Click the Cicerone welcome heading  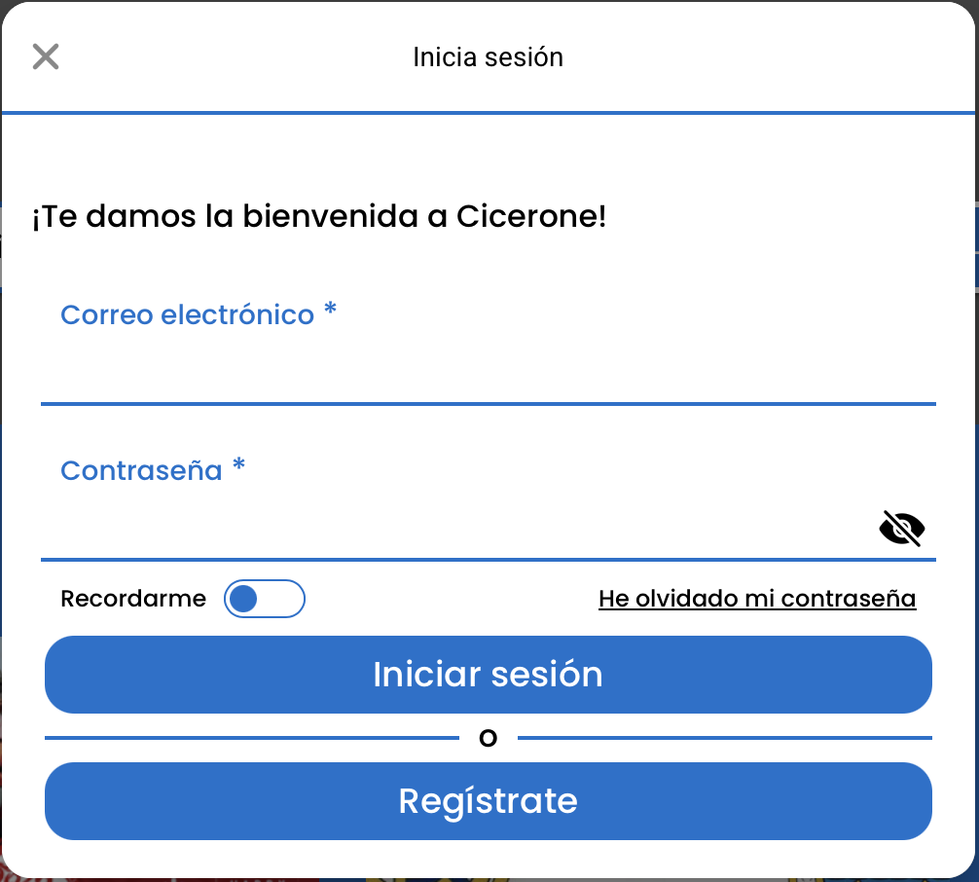tap(319, 216)
